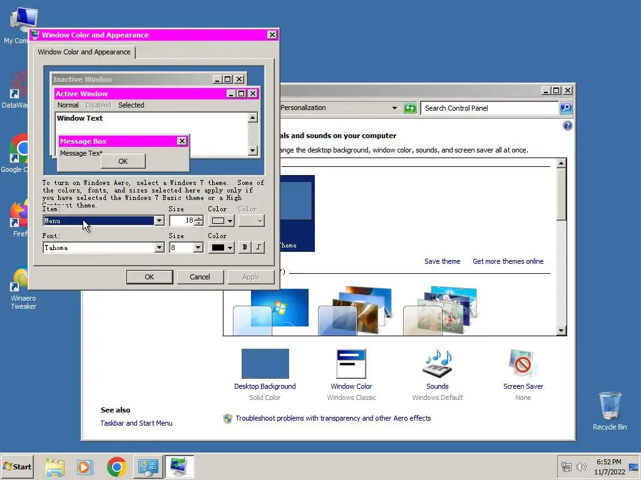Open the Sounds icon
641x480 pixels.
coord(437,364)
